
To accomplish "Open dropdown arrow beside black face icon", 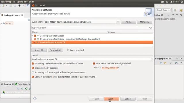I will click(x=23, y=5).
